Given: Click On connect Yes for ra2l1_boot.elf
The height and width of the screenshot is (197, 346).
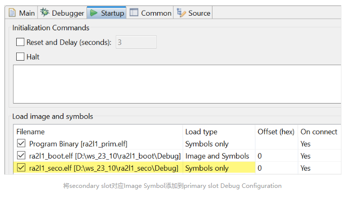Looking at the screenshot, I should pyautogui.click(x=306, y=156).
